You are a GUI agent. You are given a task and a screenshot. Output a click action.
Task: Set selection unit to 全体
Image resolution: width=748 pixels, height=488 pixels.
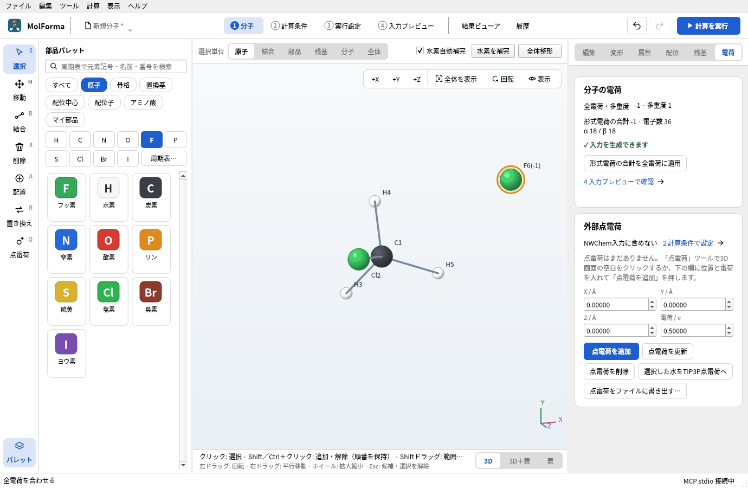point(374,52)
